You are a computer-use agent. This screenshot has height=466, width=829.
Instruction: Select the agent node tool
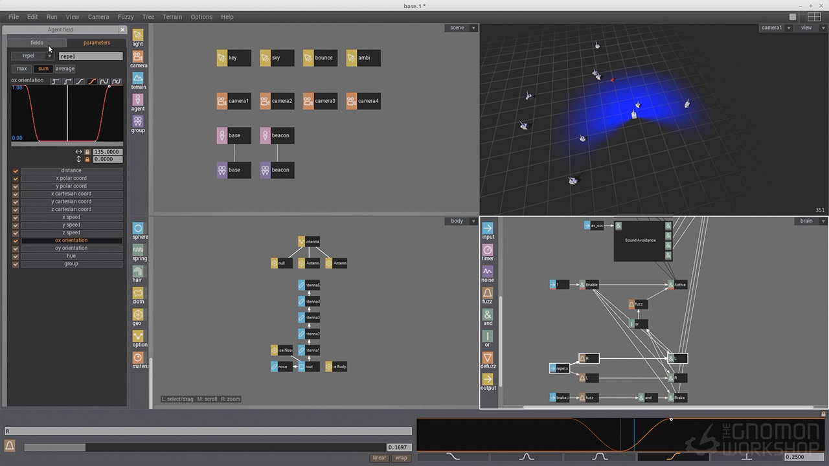(x=138, y=100)
